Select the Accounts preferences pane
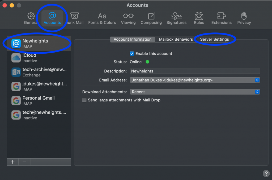 tap(52, 18)
